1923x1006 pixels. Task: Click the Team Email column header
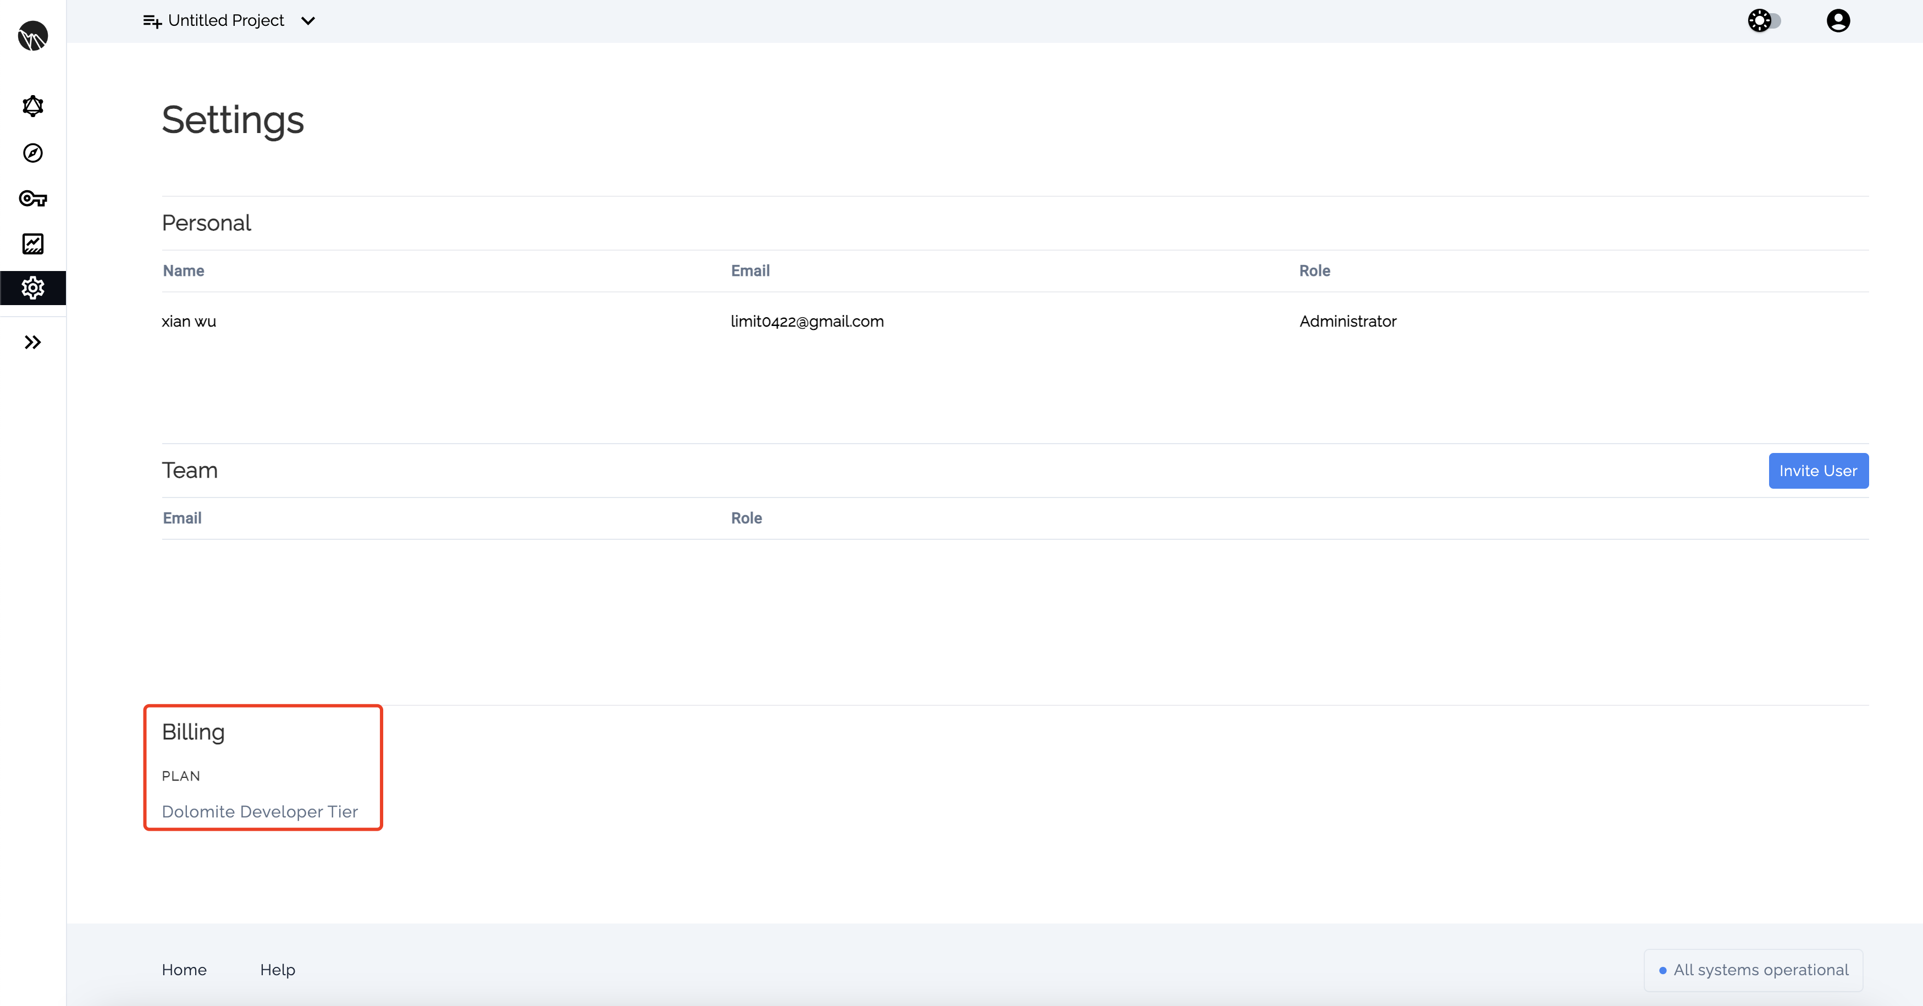click(x=182, y=518)
